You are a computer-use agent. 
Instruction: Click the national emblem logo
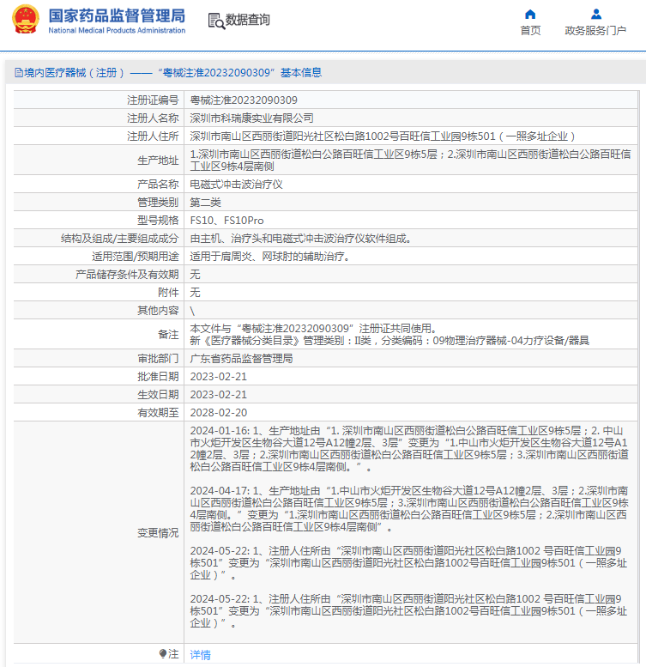[x=26, y=19]
